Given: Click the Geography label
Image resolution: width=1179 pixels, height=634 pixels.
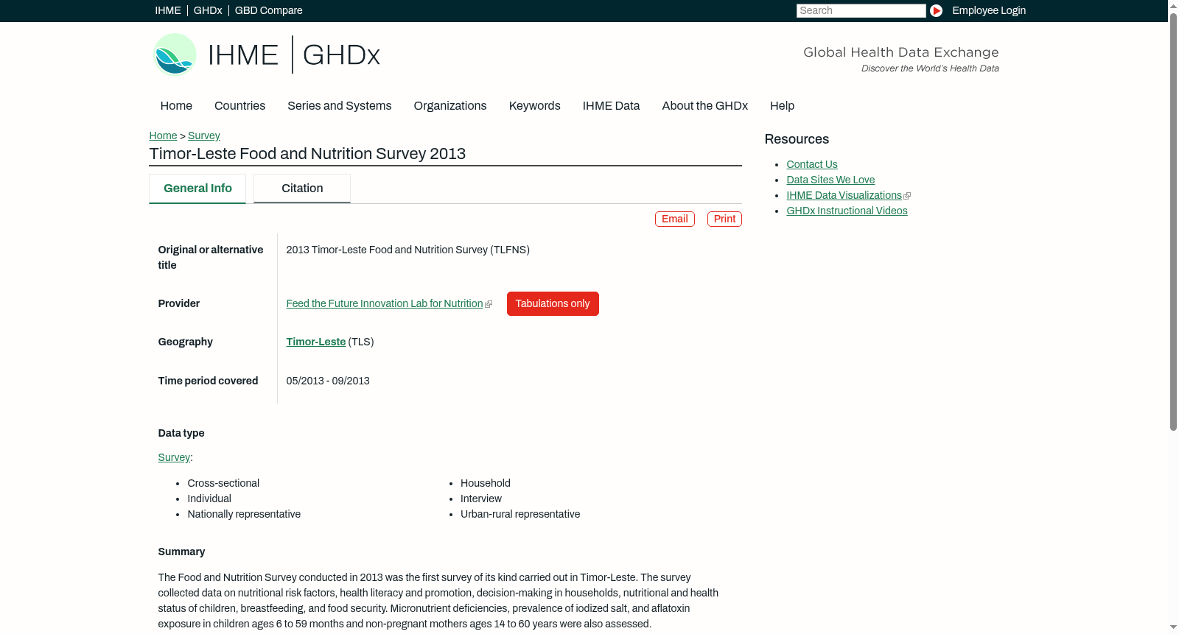Looking at the screenshot, I should click(x=185, y=342).
